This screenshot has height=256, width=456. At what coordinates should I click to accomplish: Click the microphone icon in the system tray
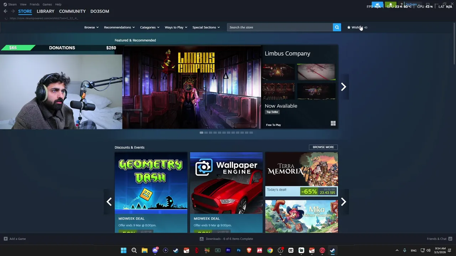click(404, 250)
